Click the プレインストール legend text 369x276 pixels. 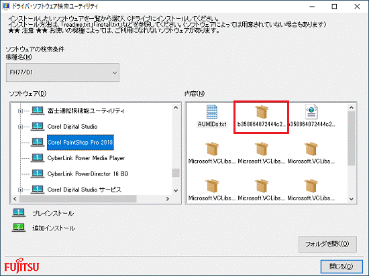53,213
